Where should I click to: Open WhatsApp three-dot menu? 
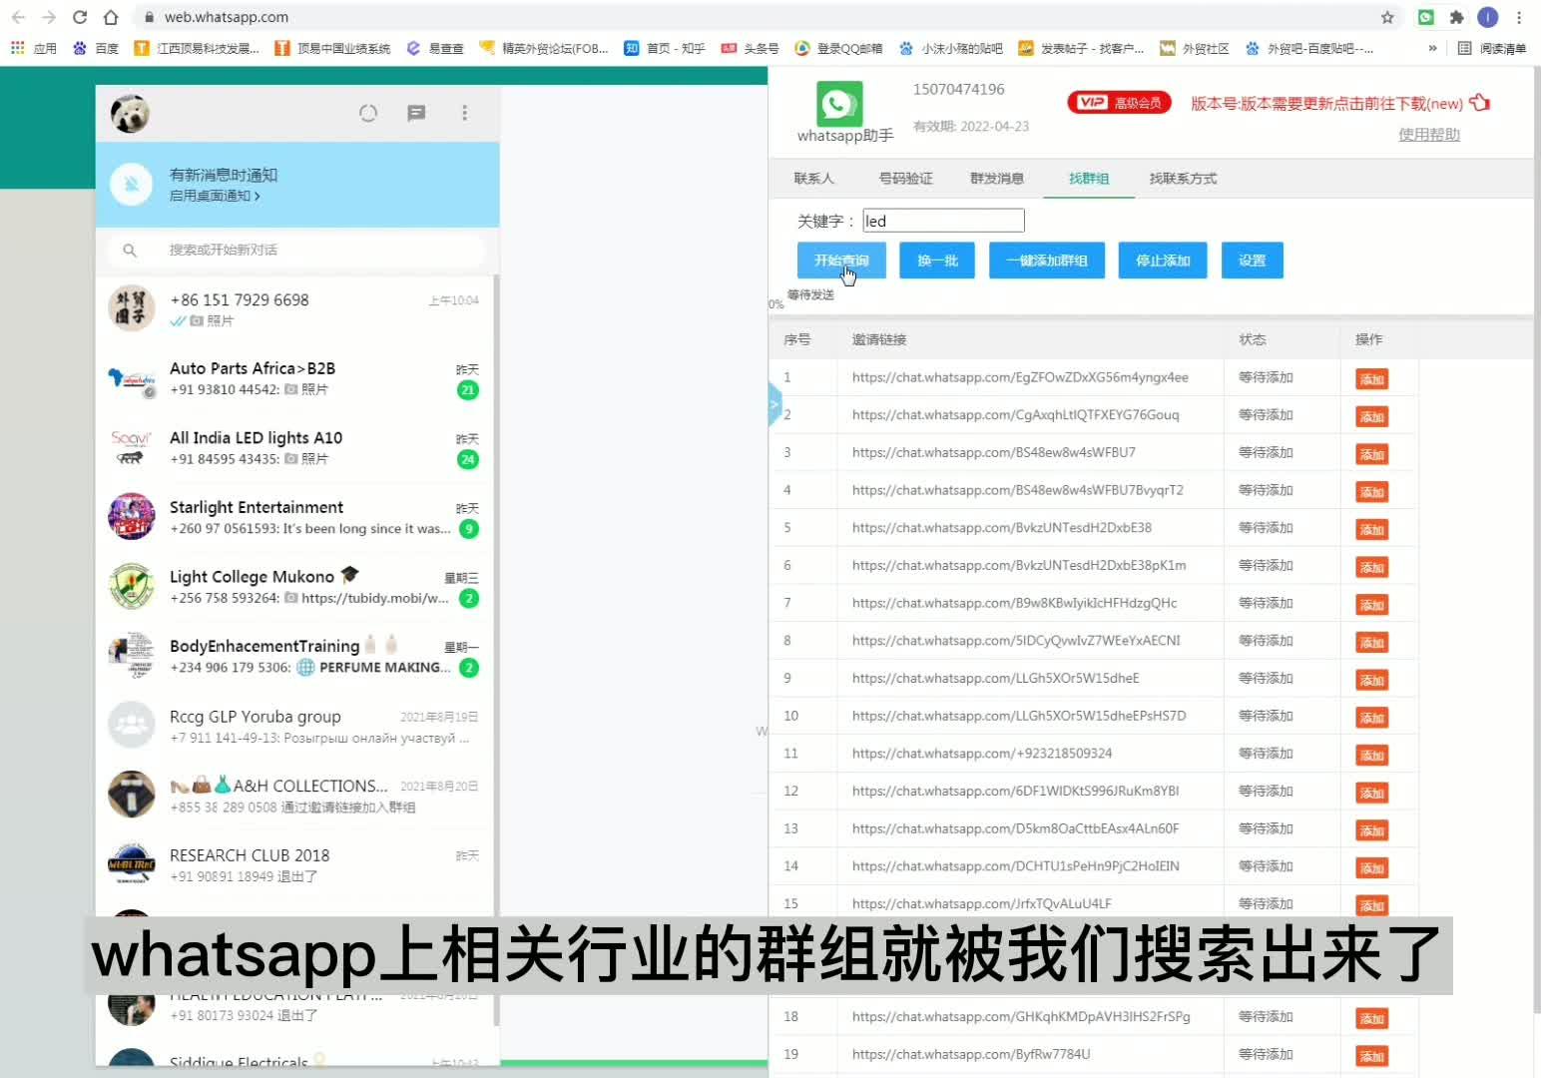[x=464, y=113]
